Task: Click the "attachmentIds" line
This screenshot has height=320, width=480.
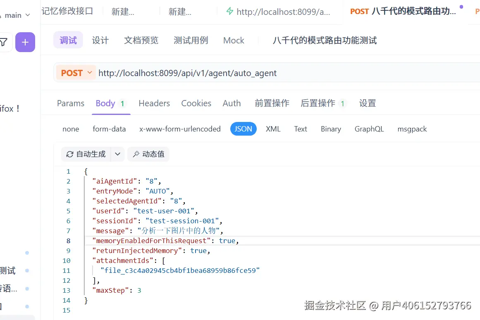Action: tap(129, 260)
